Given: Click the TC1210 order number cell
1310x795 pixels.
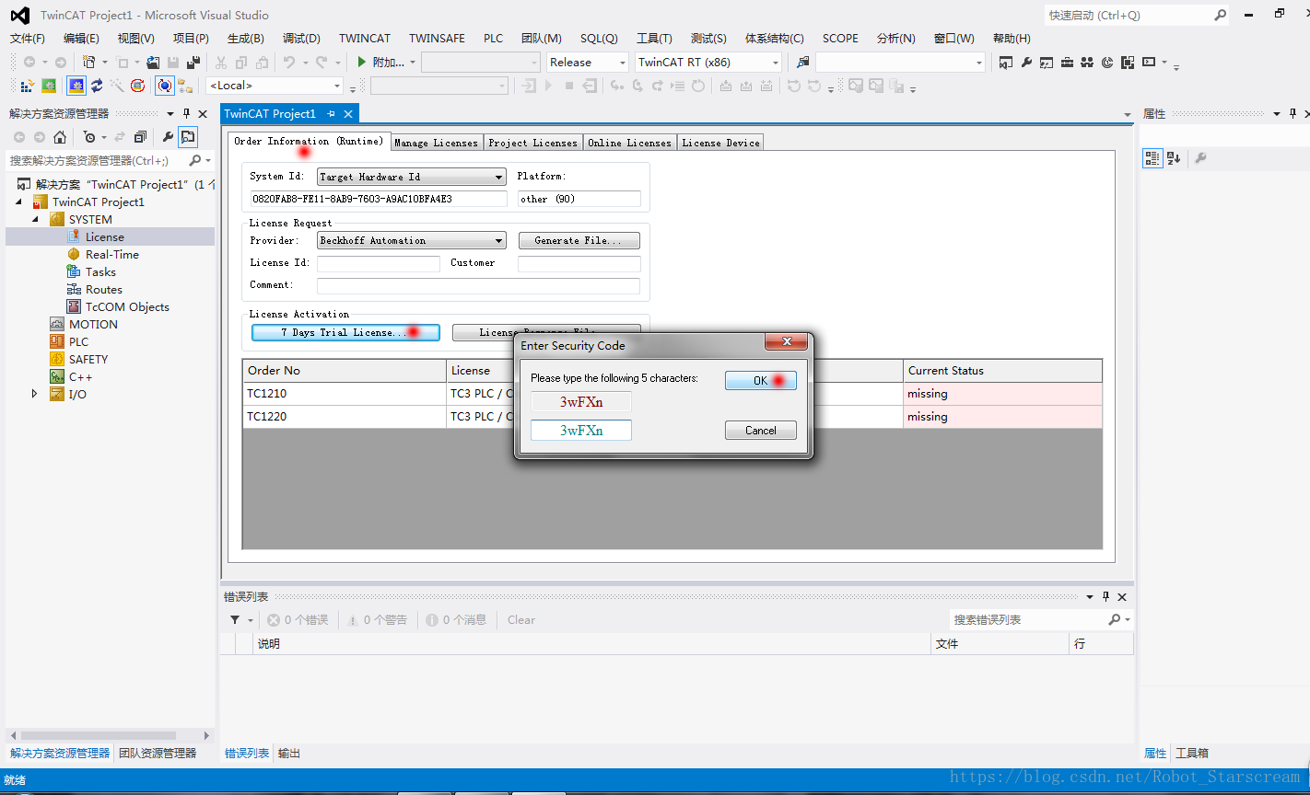Looking at the screenshot, I should 345,394.
